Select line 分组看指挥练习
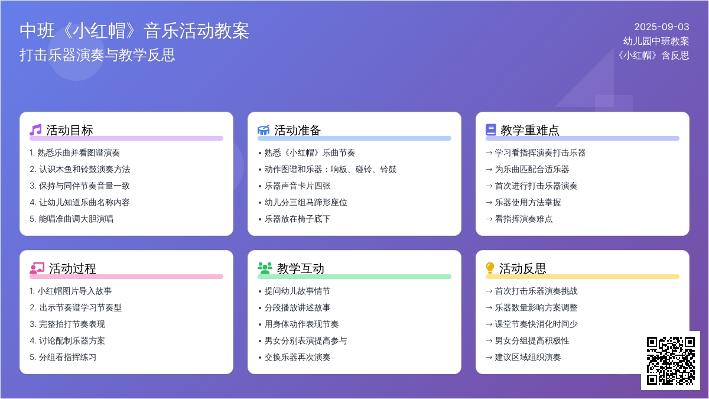This screenshot has width=709, height=399. (x=63, y=357)
